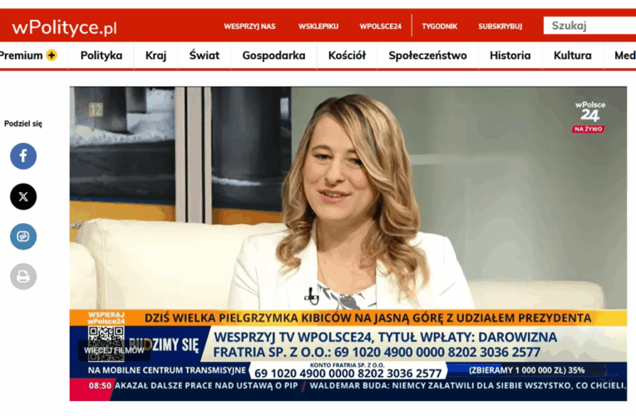Open the Gospodarka section
This screenshot has height=416, width=636.
(x=274, y=55)
